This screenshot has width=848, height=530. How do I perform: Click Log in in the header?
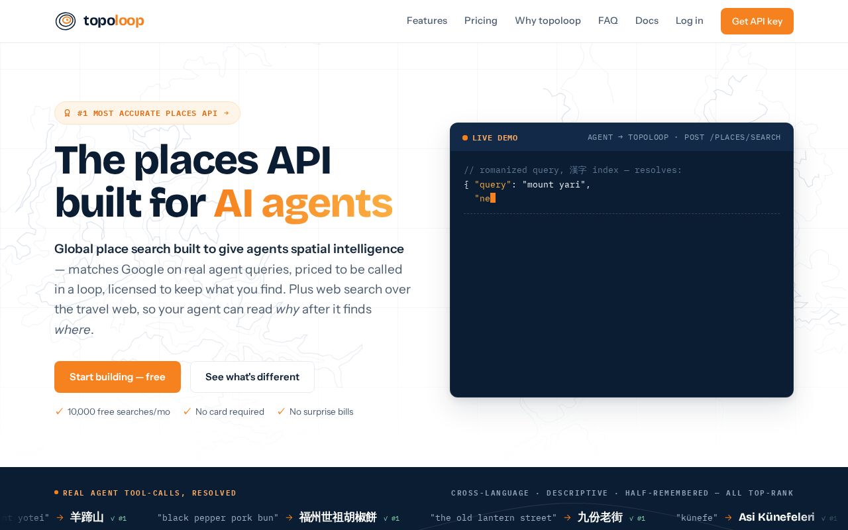pos(690,21)
